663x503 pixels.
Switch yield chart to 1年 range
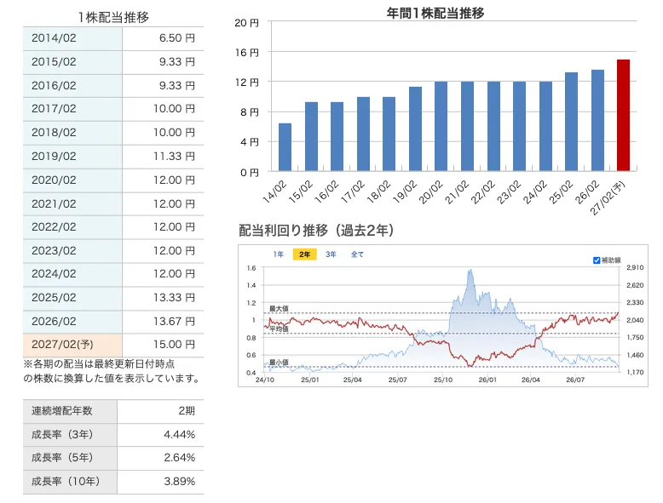tap(278, 254)
